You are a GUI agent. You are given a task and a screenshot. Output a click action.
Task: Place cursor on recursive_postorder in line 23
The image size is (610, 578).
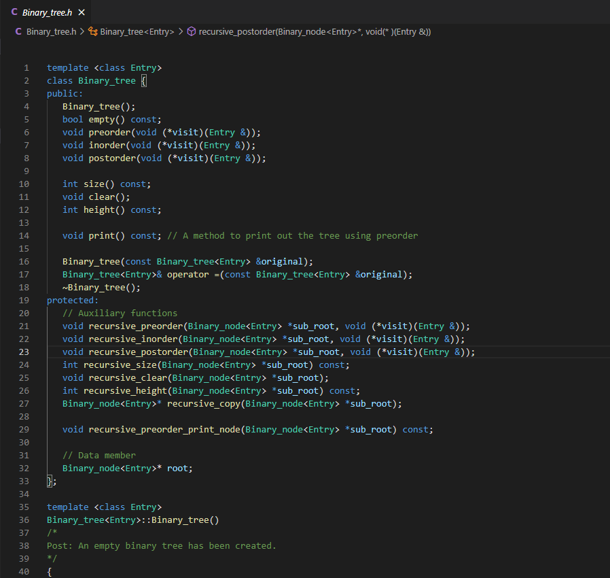coord(138,352)
